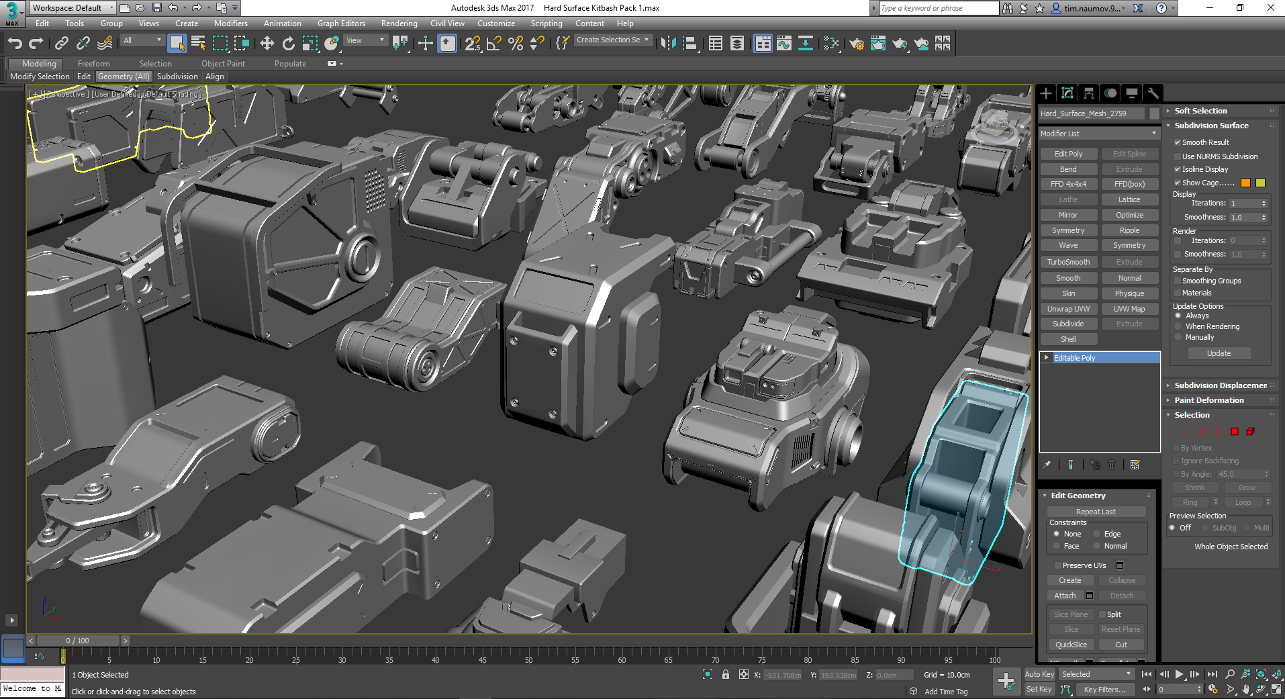Click the Attach button
1285x699 pixels.
1065,596
